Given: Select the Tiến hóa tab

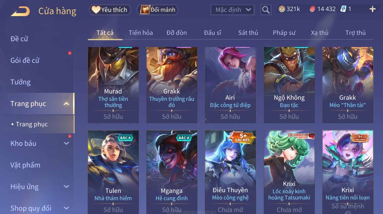Looking at the screenshot, I should click(141, 33).
